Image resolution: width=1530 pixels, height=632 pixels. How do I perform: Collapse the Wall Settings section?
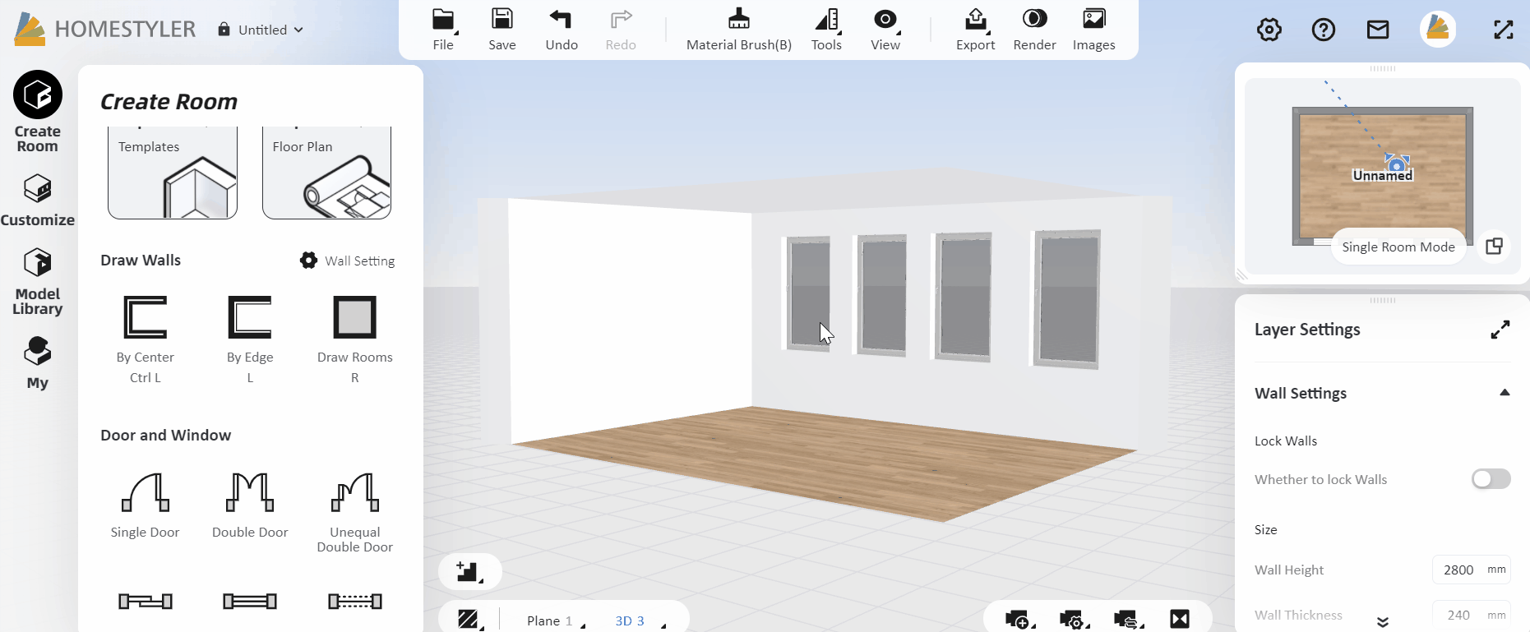(x=1505, y=393)
